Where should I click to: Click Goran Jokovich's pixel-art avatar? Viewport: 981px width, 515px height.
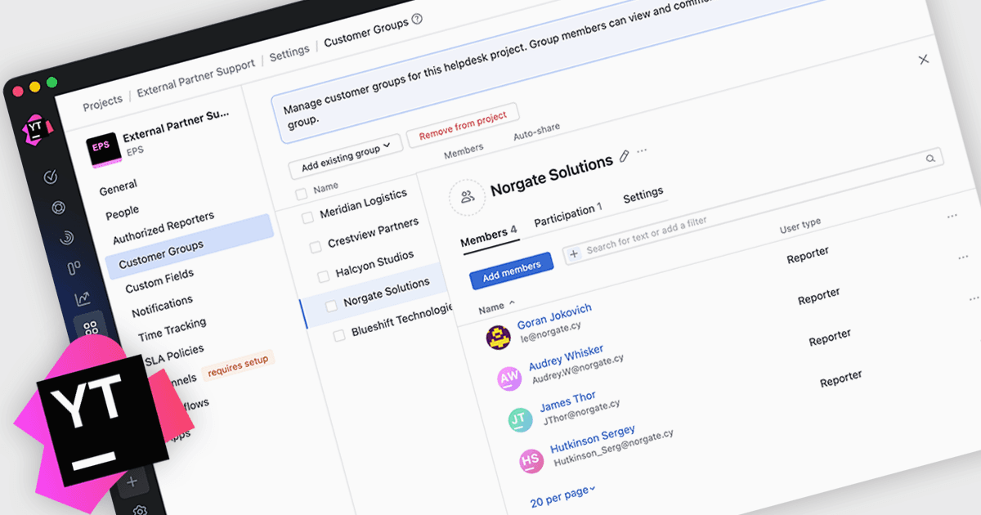499,337
